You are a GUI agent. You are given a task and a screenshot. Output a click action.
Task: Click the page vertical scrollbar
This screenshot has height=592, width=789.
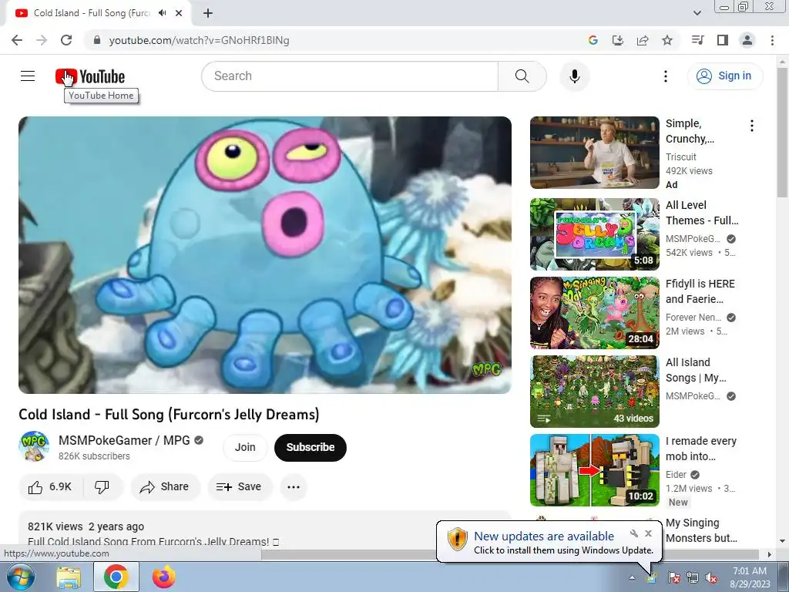pos(783,132)
